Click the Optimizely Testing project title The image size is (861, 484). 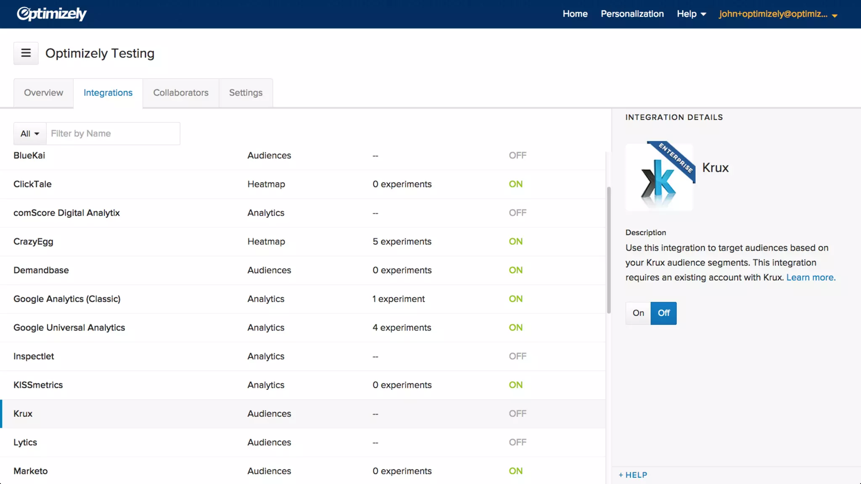(100, 53)
